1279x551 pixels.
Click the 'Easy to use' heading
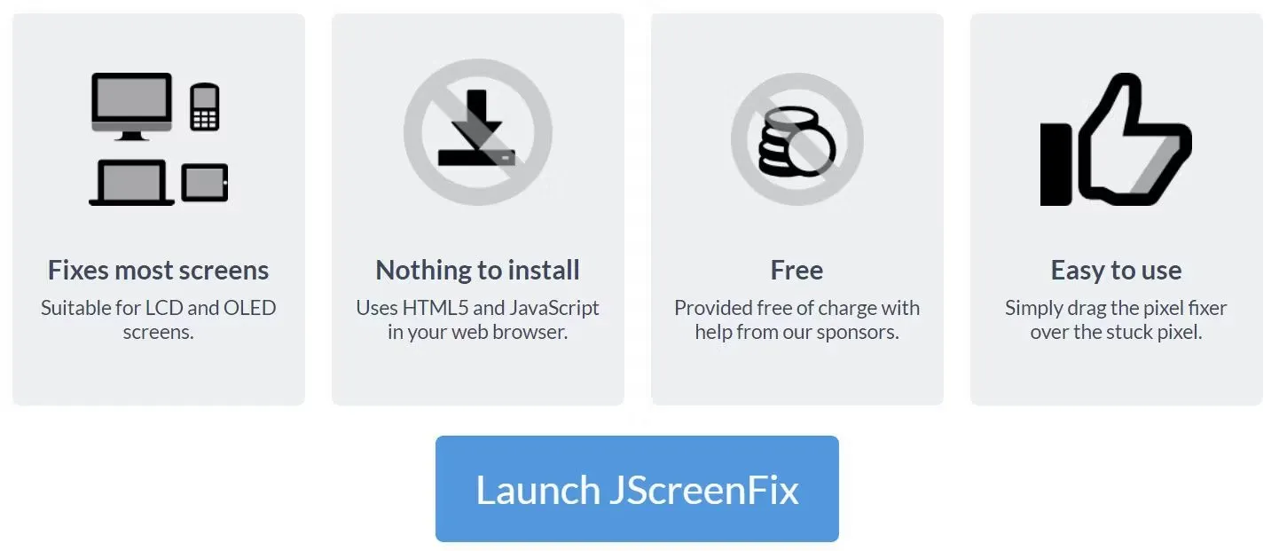click(x=1116, y=270)
